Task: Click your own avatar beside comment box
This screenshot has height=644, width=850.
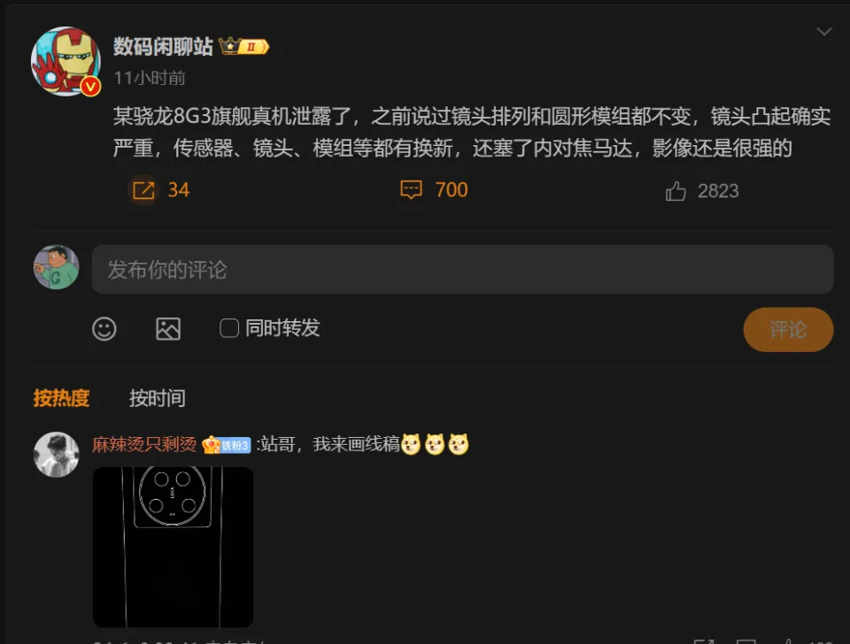Action: tap(57, 267)
